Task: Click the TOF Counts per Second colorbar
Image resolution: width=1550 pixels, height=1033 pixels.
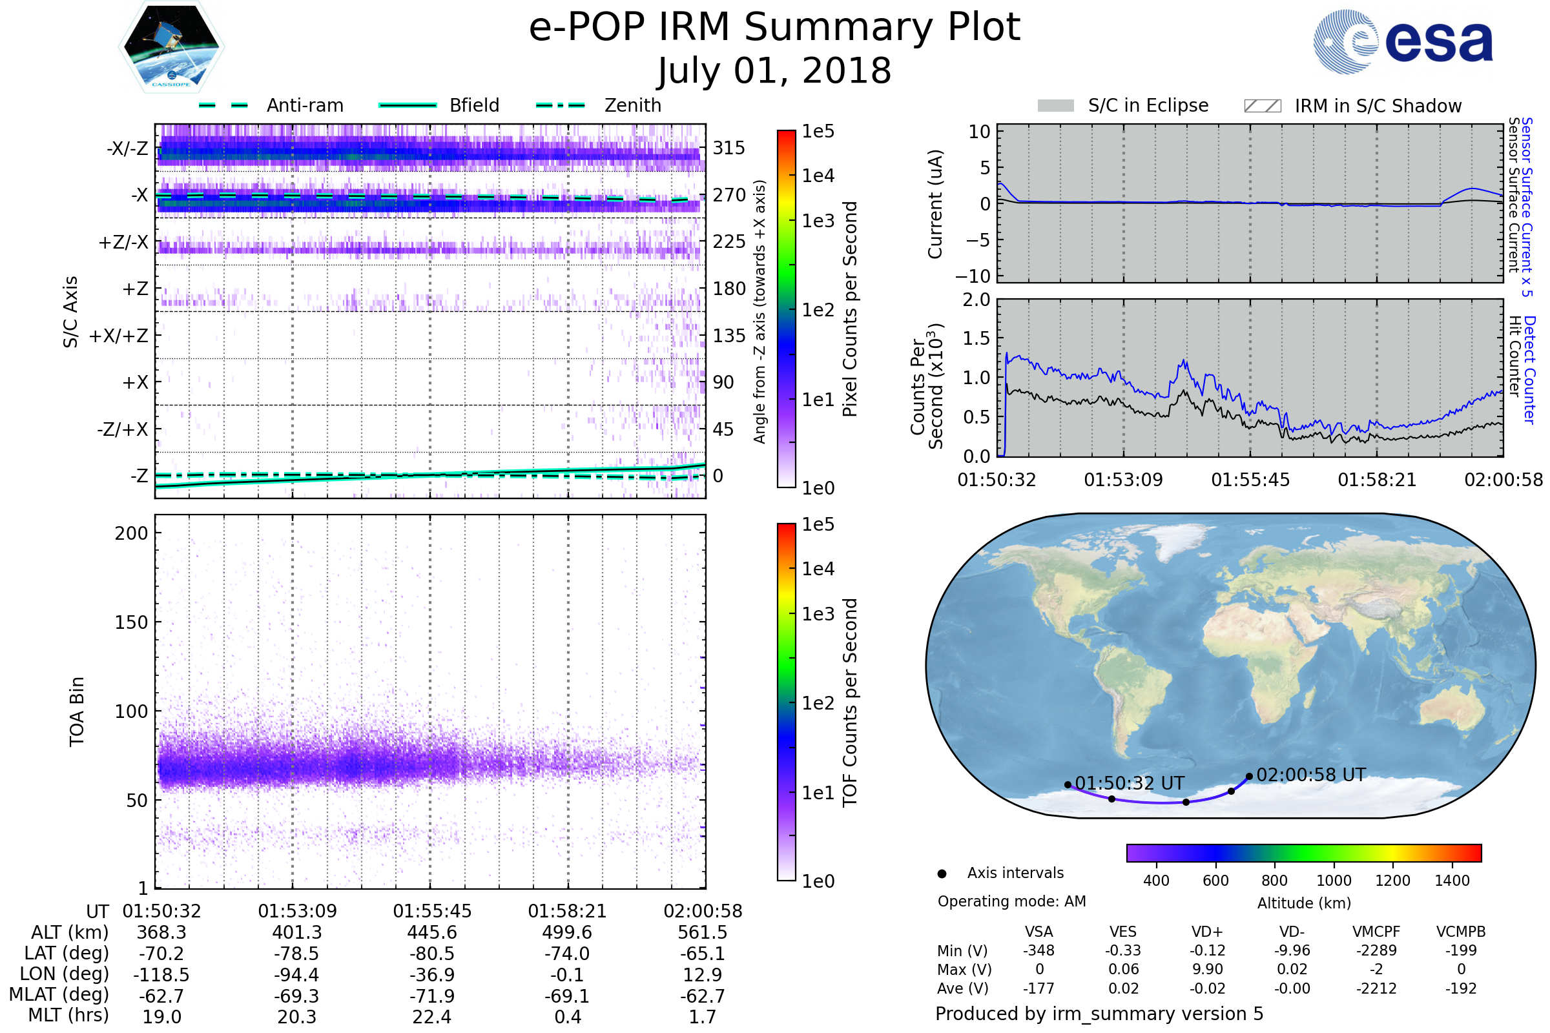Action: [786, 702]
